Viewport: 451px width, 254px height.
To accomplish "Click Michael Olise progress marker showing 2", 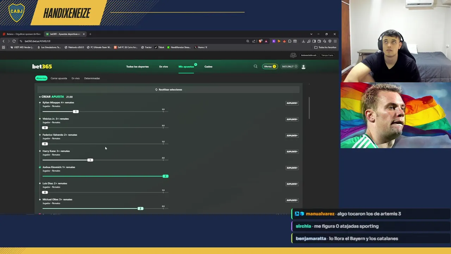I will coord(140,208).
